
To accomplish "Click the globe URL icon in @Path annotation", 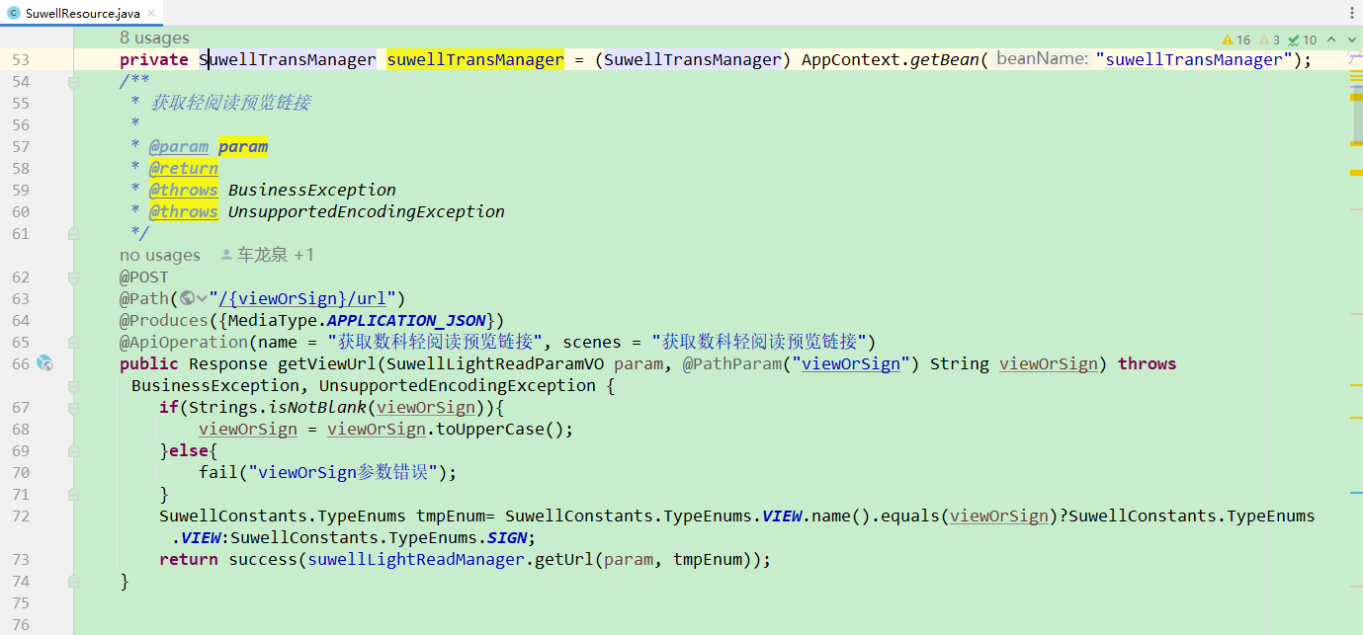I will point(188,298).
